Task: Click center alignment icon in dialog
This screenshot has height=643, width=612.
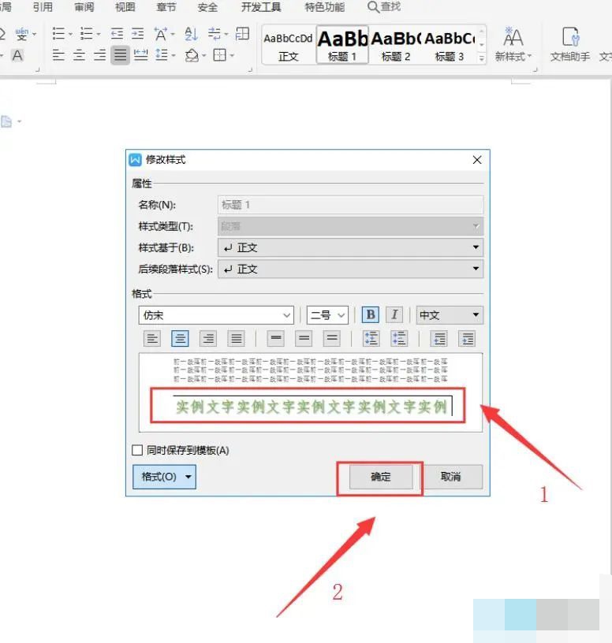Action: (181, 338)
